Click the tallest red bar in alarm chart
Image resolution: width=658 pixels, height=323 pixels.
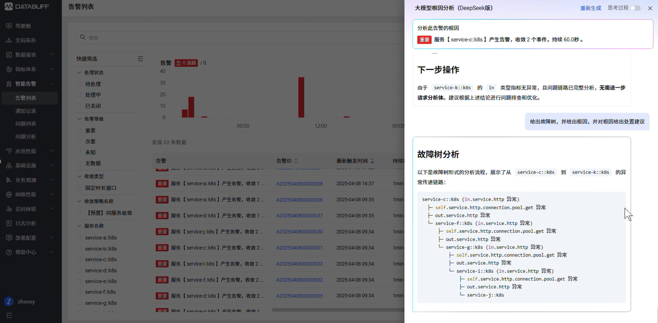point(301,97)
